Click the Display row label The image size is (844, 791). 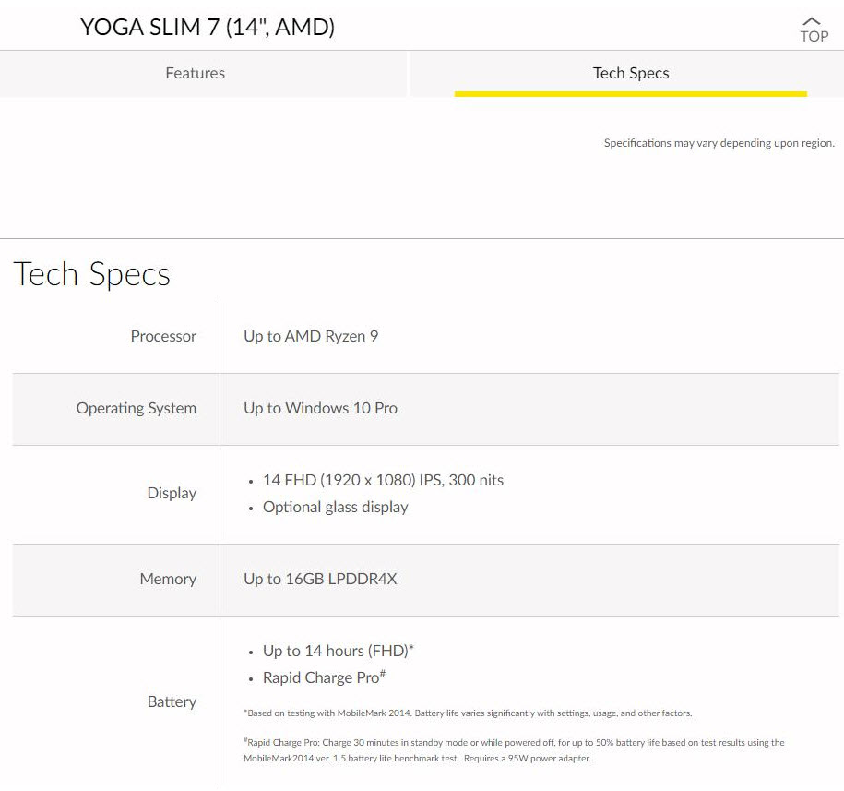[172, 493]
